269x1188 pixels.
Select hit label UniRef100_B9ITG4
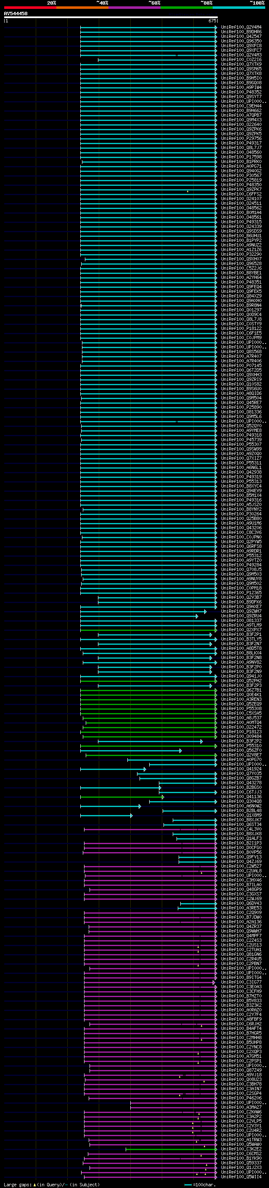point(241,978)
